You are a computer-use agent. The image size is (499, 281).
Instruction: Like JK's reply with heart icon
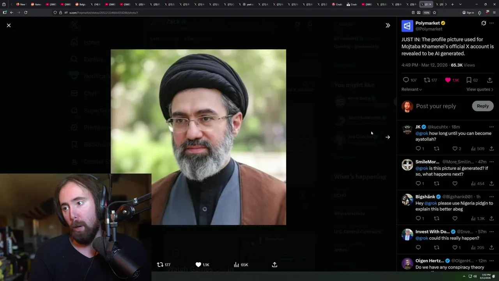pyautogui.click(x=455, y=149)
